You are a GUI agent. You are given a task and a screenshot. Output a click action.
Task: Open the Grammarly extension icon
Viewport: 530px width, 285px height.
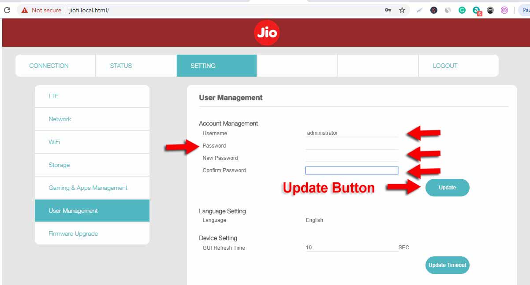pos(462,10)
